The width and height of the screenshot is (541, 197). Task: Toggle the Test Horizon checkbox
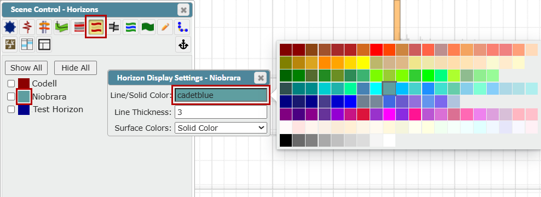coord(11,109)
